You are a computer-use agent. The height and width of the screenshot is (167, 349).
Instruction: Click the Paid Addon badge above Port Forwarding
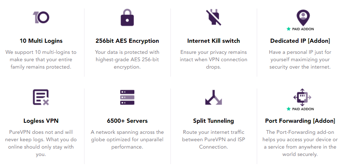(300, 109)
